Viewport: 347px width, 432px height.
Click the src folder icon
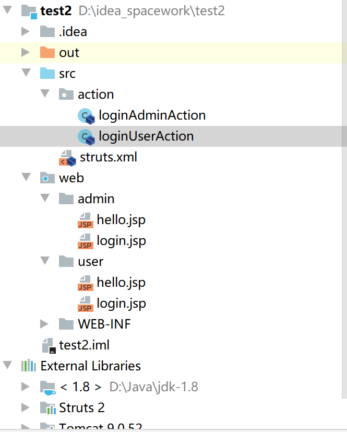47,73
